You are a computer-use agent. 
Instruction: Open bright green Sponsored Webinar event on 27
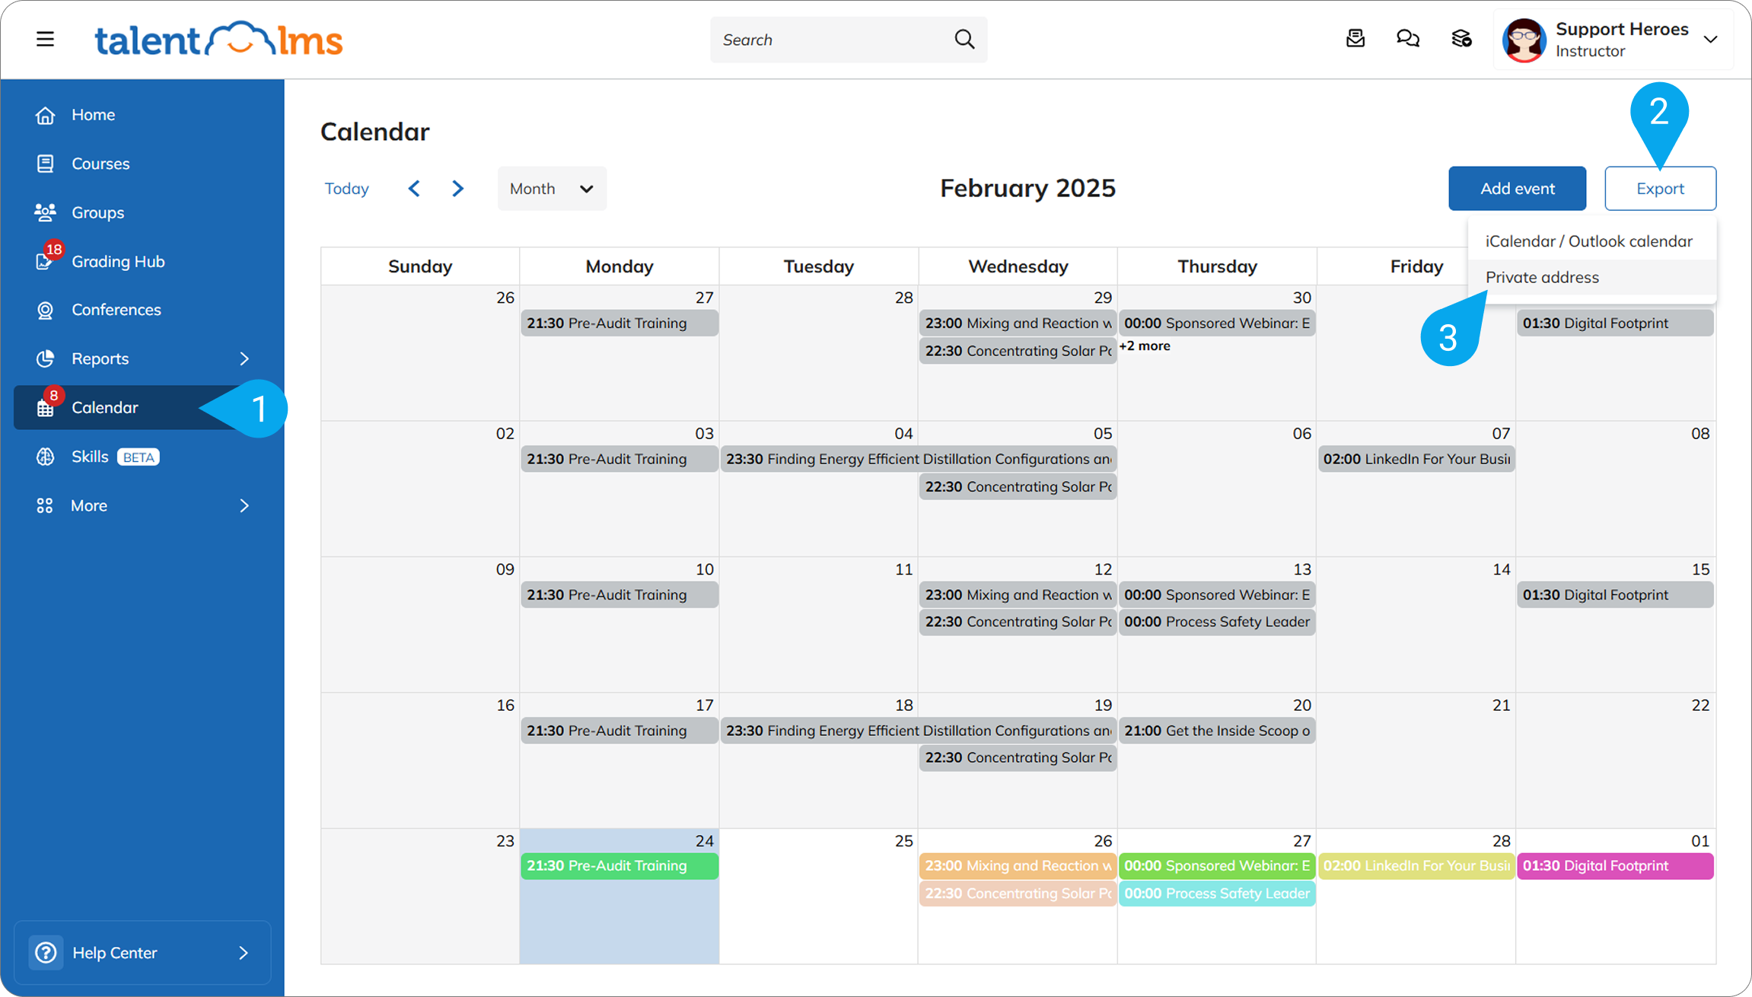pos(1217,866)
